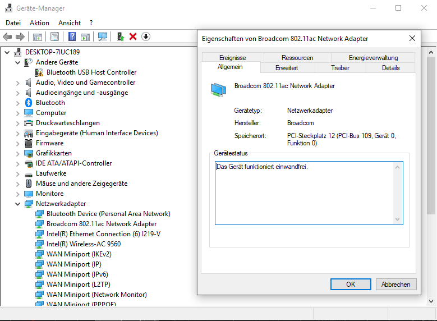
Task: Expand the Laufwerke category
Action: (17, 174)
